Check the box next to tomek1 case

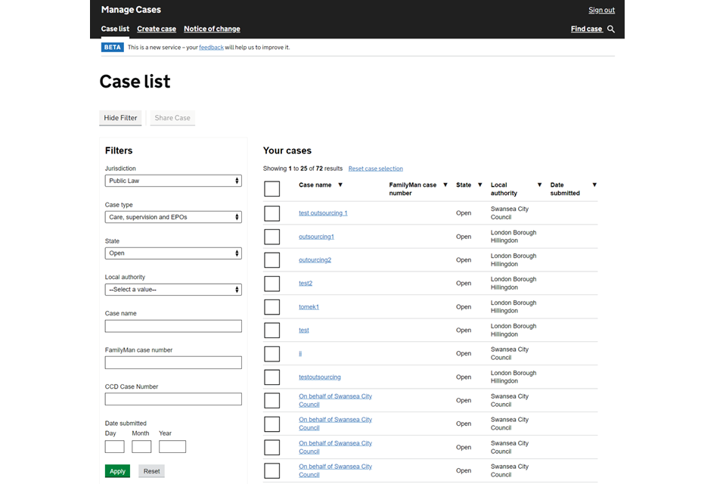(271, 307)
